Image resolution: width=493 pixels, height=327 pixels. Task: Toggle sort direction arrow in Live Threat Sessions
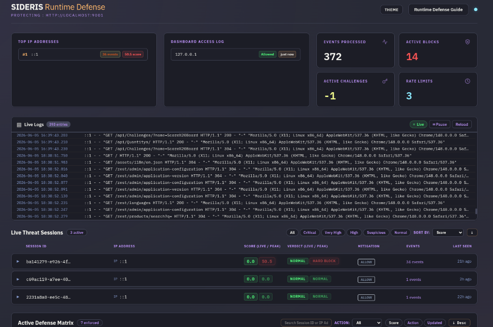[x=472, y=232]
